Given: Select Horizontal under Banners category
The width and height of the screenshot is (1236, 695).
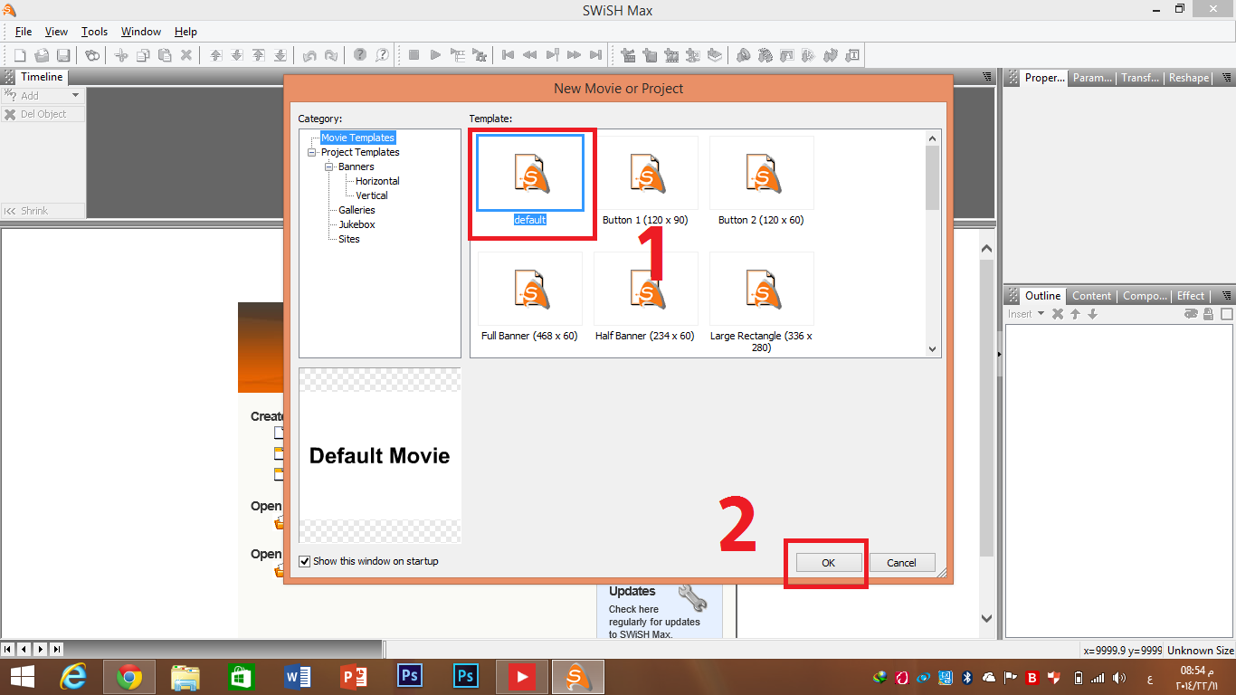Looking at the screenshot, I should coord(377,181).
